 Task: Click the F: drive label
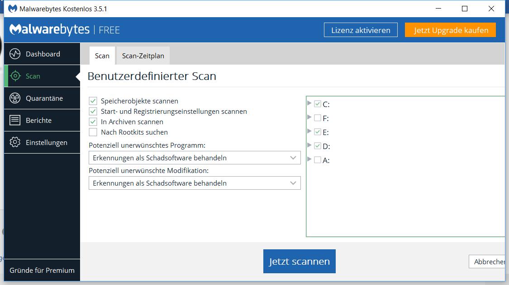326,118
